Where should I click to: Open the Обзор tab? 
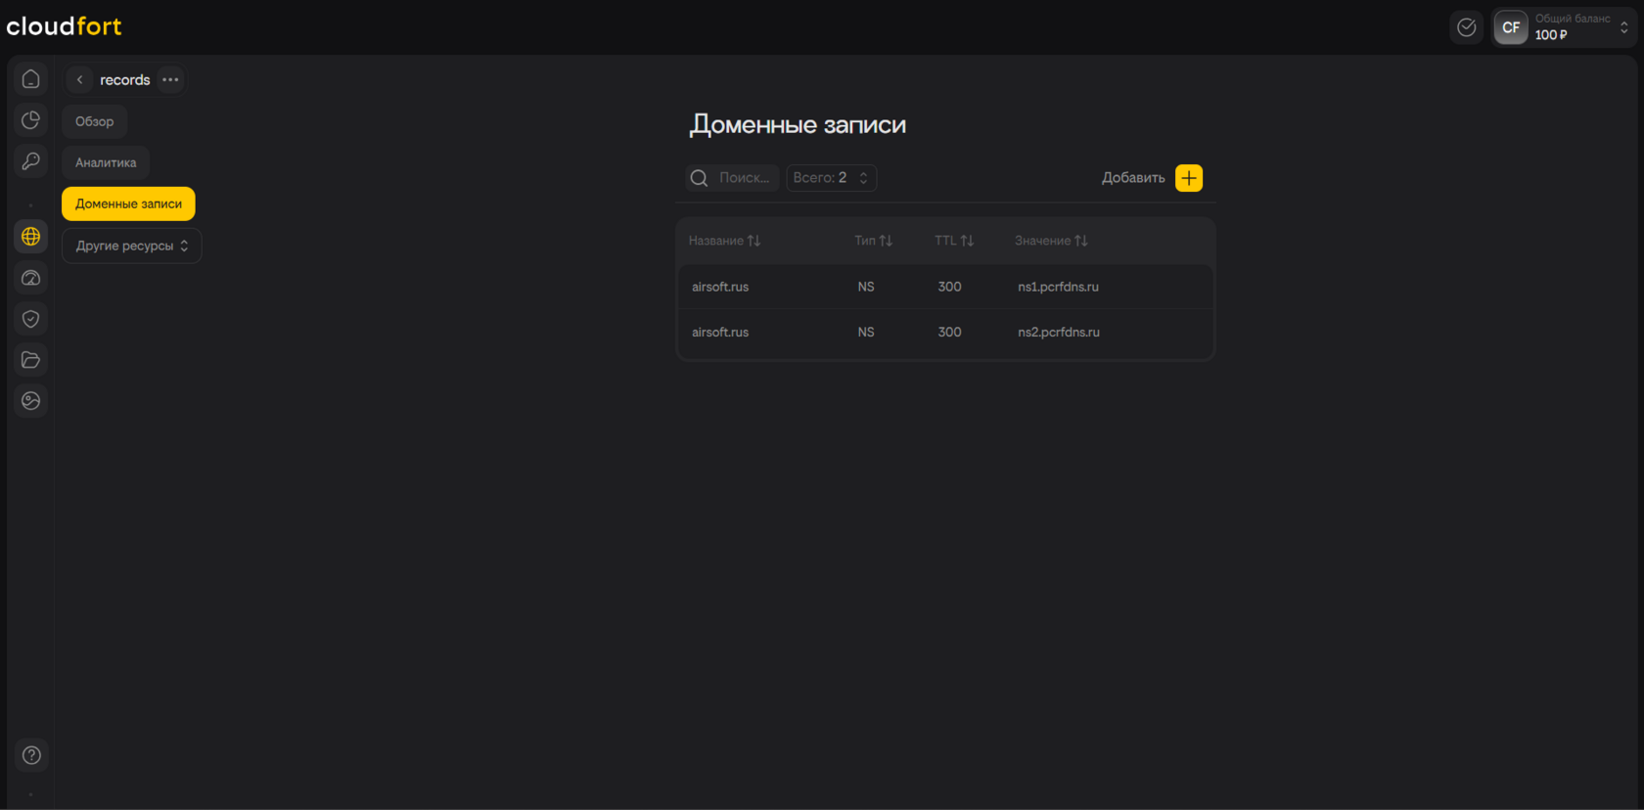coord(95,121)
